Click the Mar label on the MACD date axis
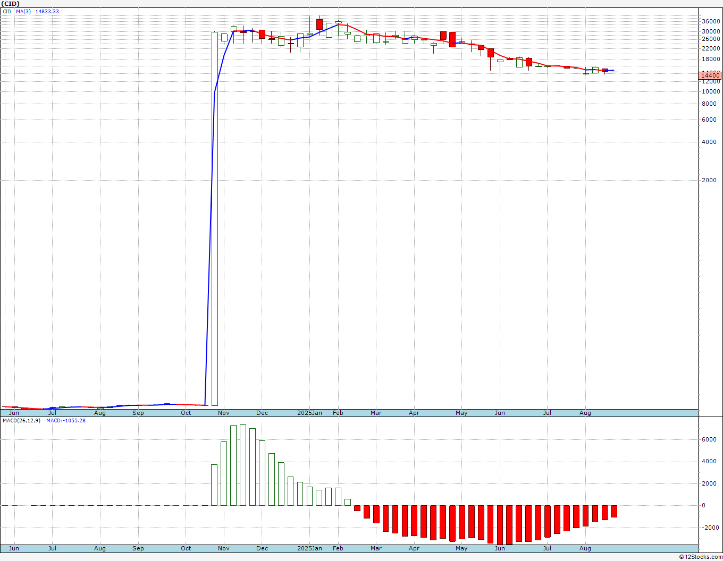The width and height of the screenshot is (723, 561). point(376,548)
